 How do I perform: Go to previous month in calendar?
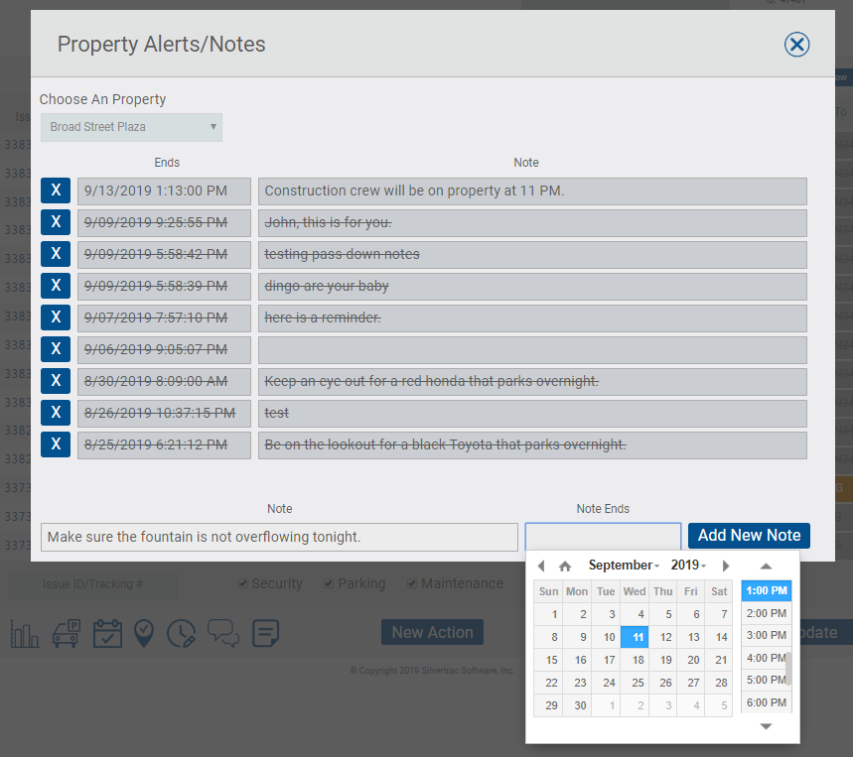541,566
